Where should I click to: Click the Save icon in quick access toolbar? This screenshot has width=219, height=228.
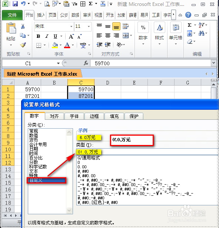[x=15, y=4]
